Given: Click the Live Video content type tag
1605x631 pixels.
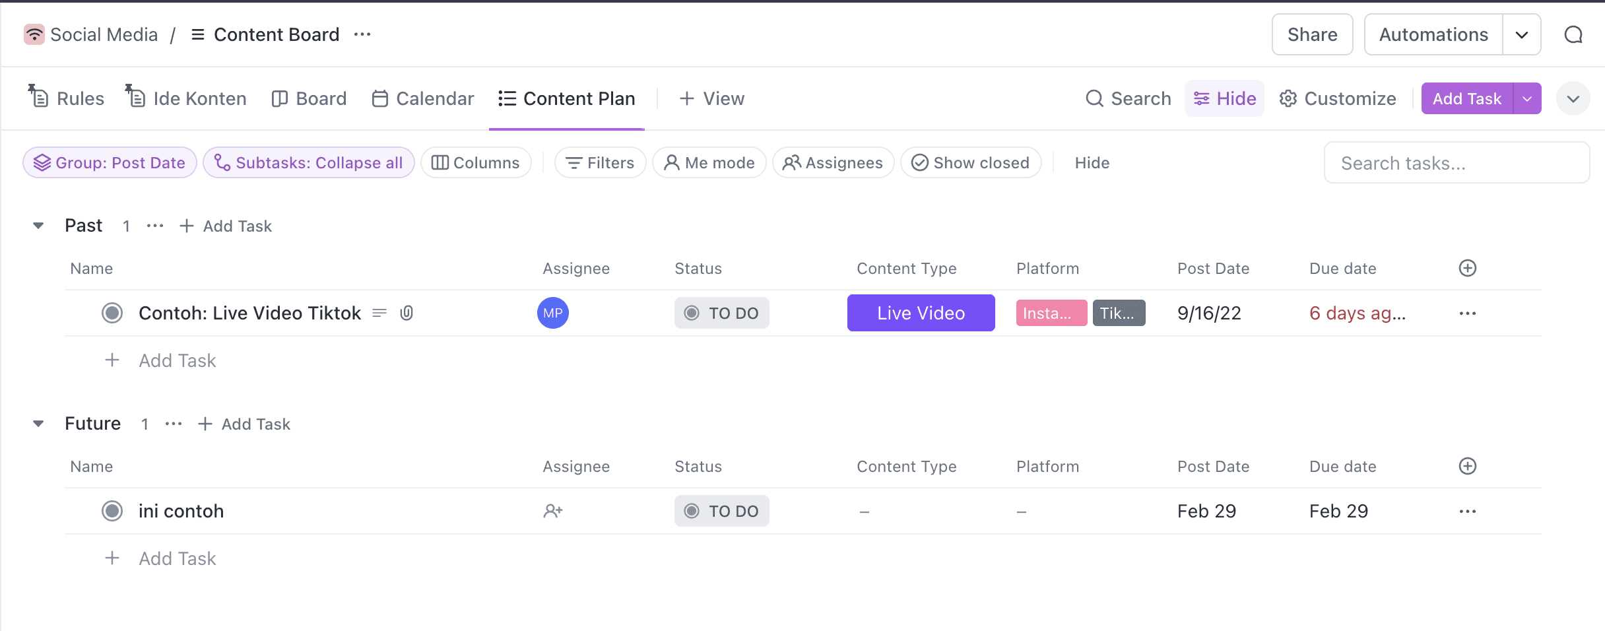Looking at the screenshot, I should (x=921, y=313).
